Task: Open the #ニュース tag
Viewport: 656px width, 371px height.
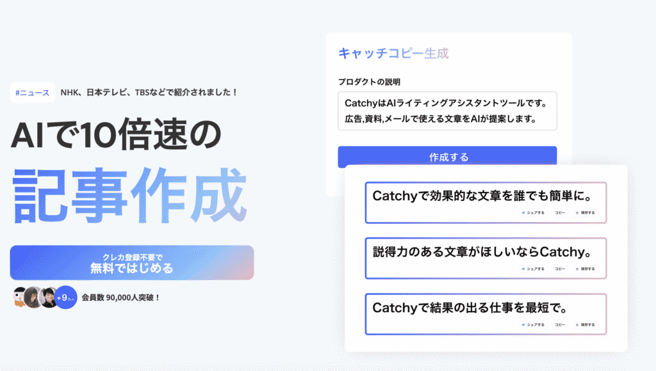Action: [32, 92]
